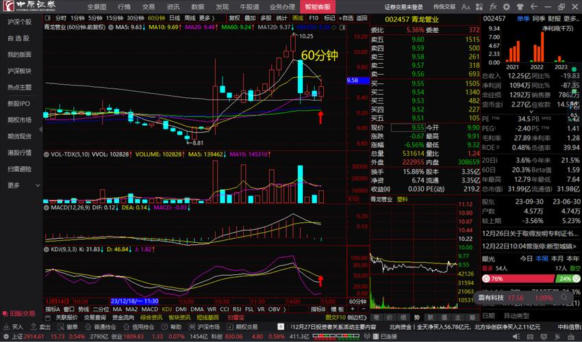Collapse the left sidebar arrow handle

point(41,129)
